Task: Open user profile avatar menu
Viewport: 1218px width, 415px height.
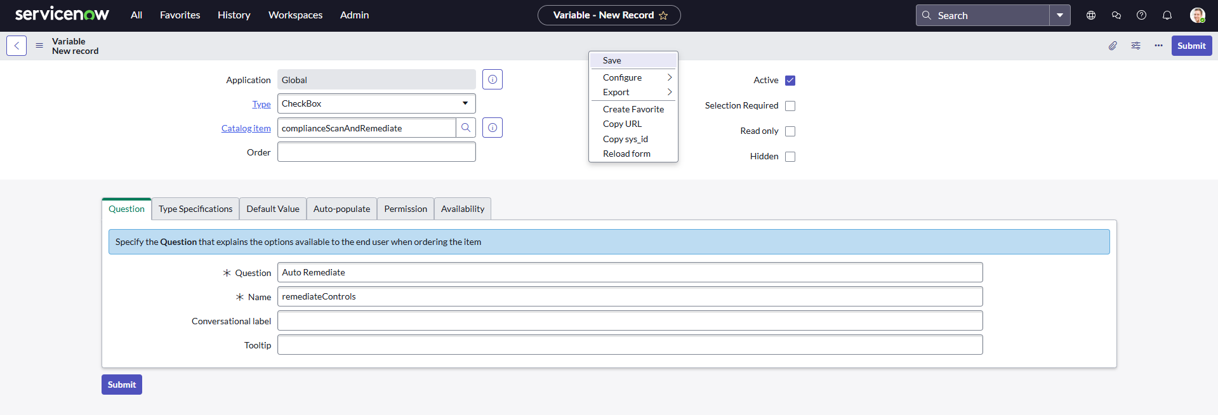Action: (1197, 15)
